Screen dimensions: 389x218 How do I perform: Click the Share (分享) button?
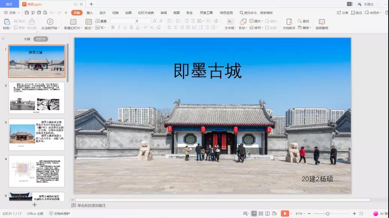coord(343,13)
